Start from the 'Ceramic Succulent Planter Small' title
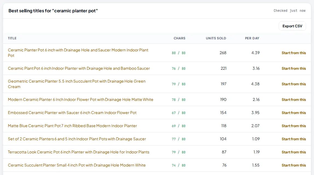Screen dimensions: 314x175 [293, 165]
